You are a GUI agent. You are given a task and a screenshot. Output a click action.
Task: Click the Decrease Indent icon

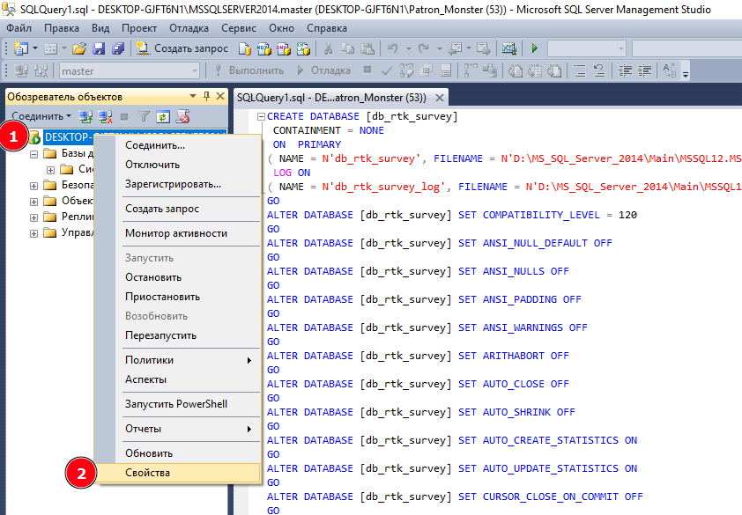(625, 71)
